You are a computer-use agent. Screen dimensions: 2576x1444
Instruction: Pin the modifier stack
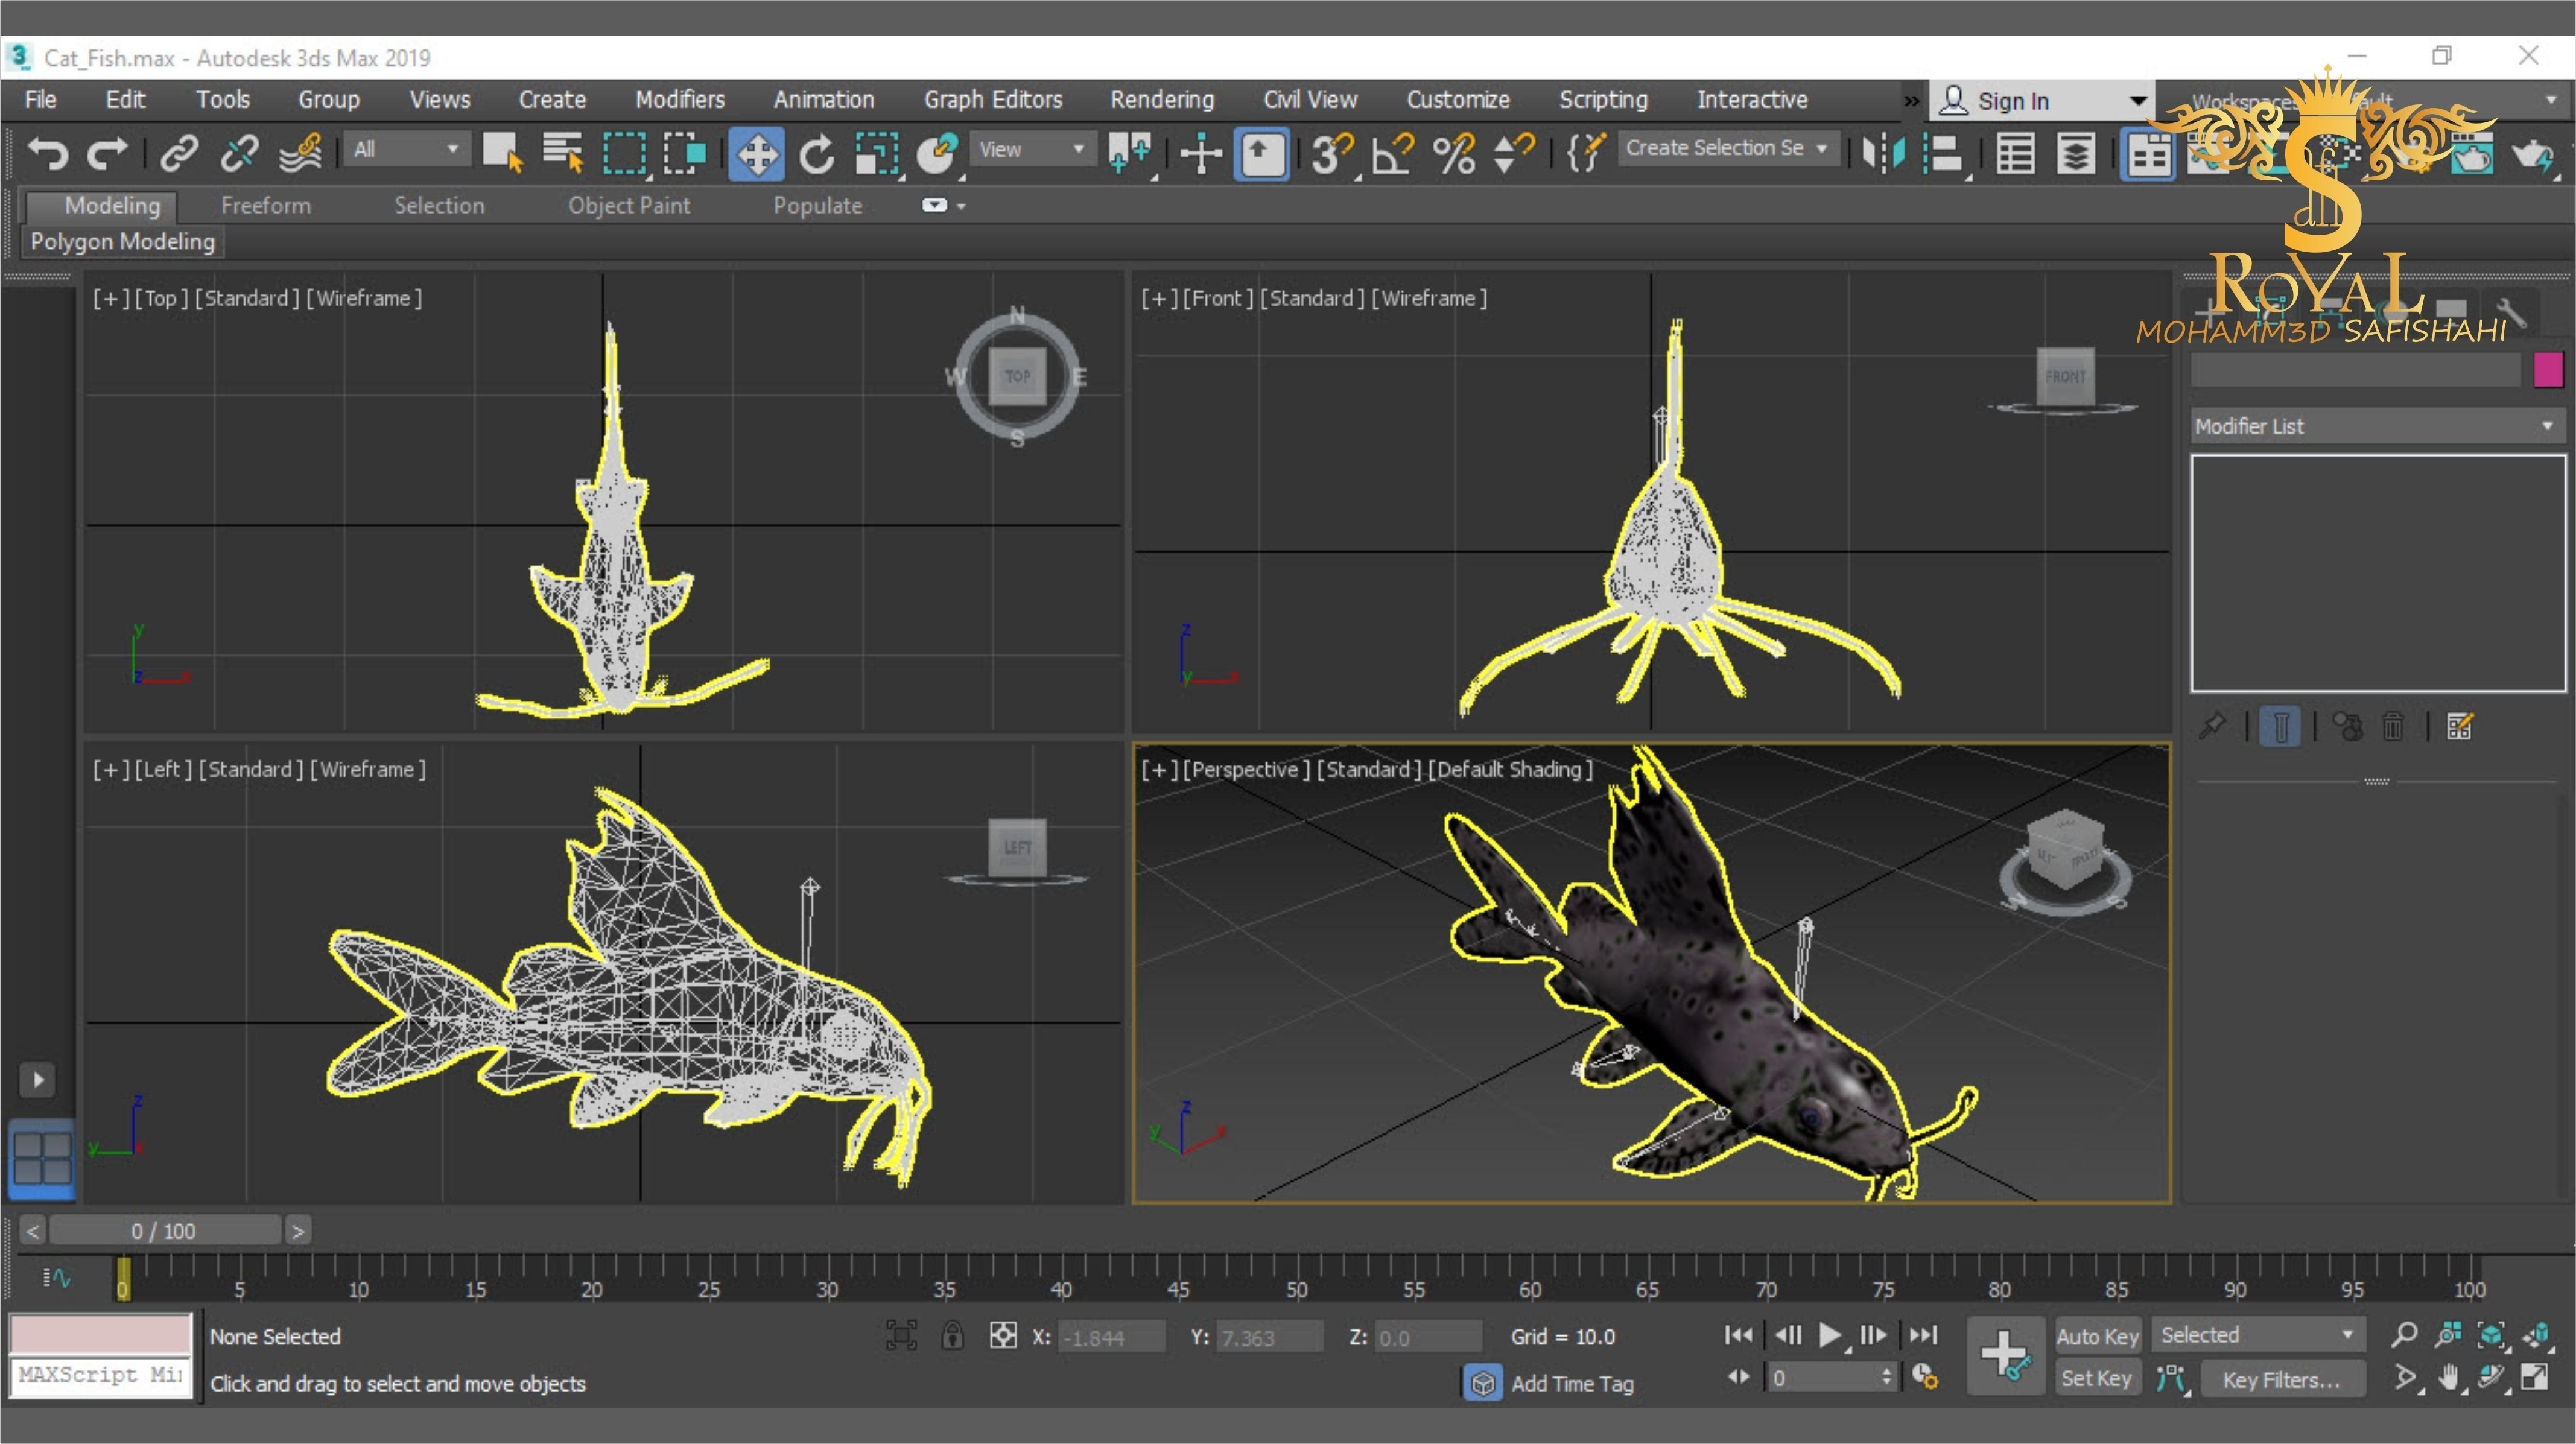pyautogui.click(x=2211, y=725)
